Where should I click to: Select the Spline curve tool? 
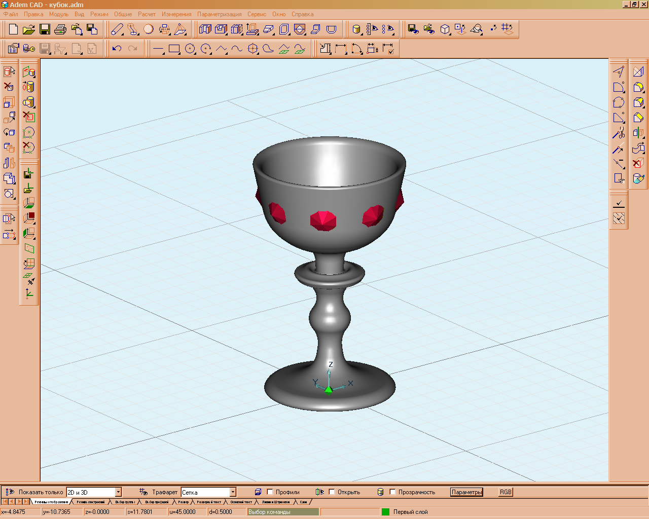click(x=237, y=49)
